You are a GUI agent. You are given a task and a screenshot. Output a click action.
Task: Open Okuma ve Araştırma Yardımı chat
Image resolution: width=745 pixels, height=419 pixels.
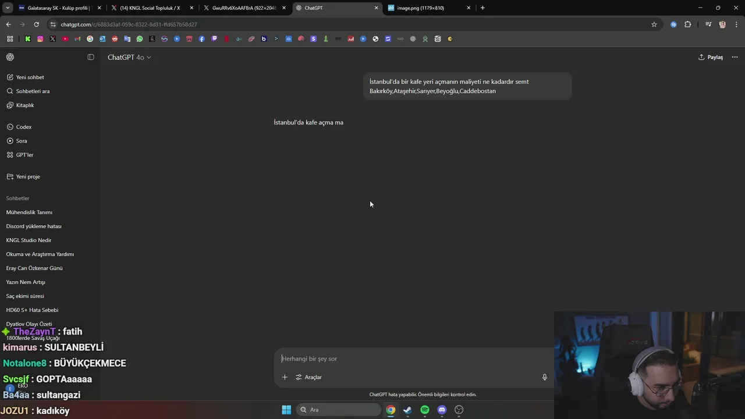[40, 254]
